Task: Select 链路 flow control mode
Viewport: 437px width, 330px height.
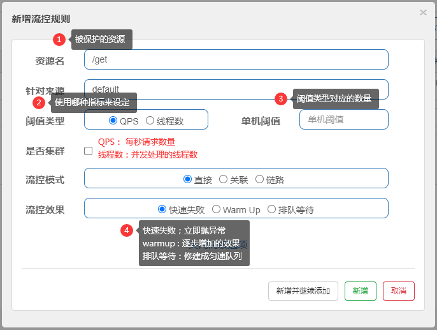Action: pyautogui.click(x=259, y=179)
